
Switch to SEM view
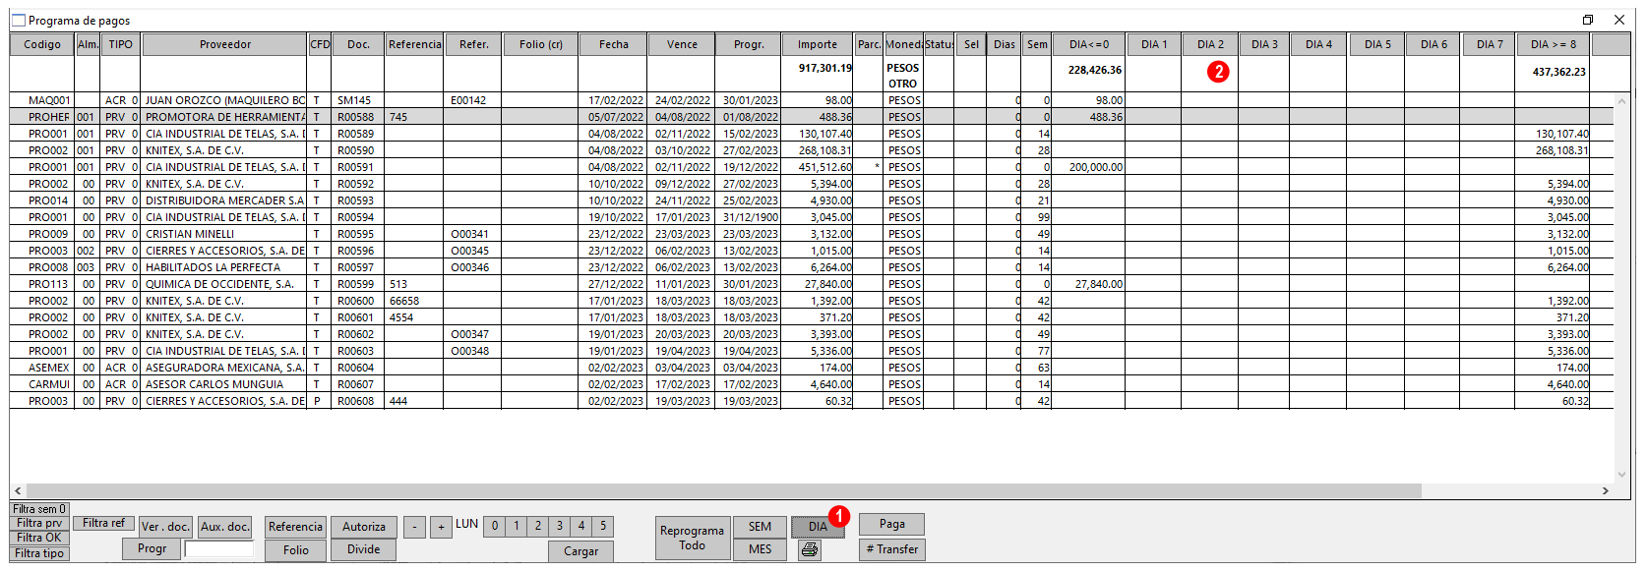(761, 527)
